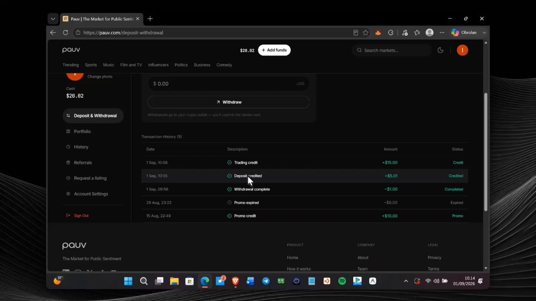
Task: Open browser extensions puzzle icon
Action: pyautogui.click(x=390, y=33)
